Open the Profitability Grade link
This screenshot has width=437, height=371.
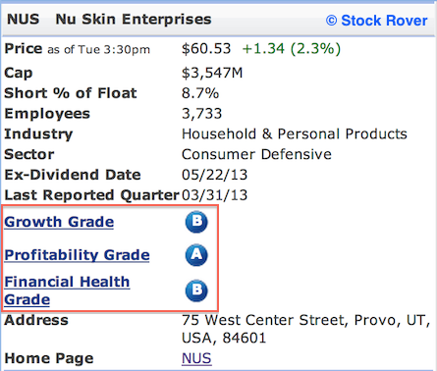77,255
